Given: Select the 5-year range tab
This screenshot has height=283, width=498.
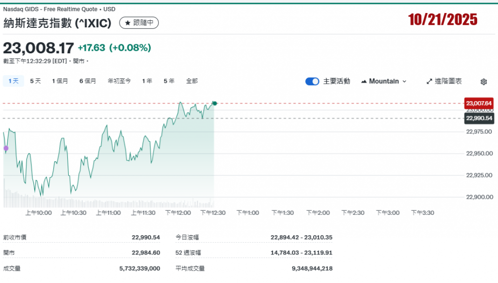Looking at the screenshot, I should pyautogui.click(x=169, y=81).
